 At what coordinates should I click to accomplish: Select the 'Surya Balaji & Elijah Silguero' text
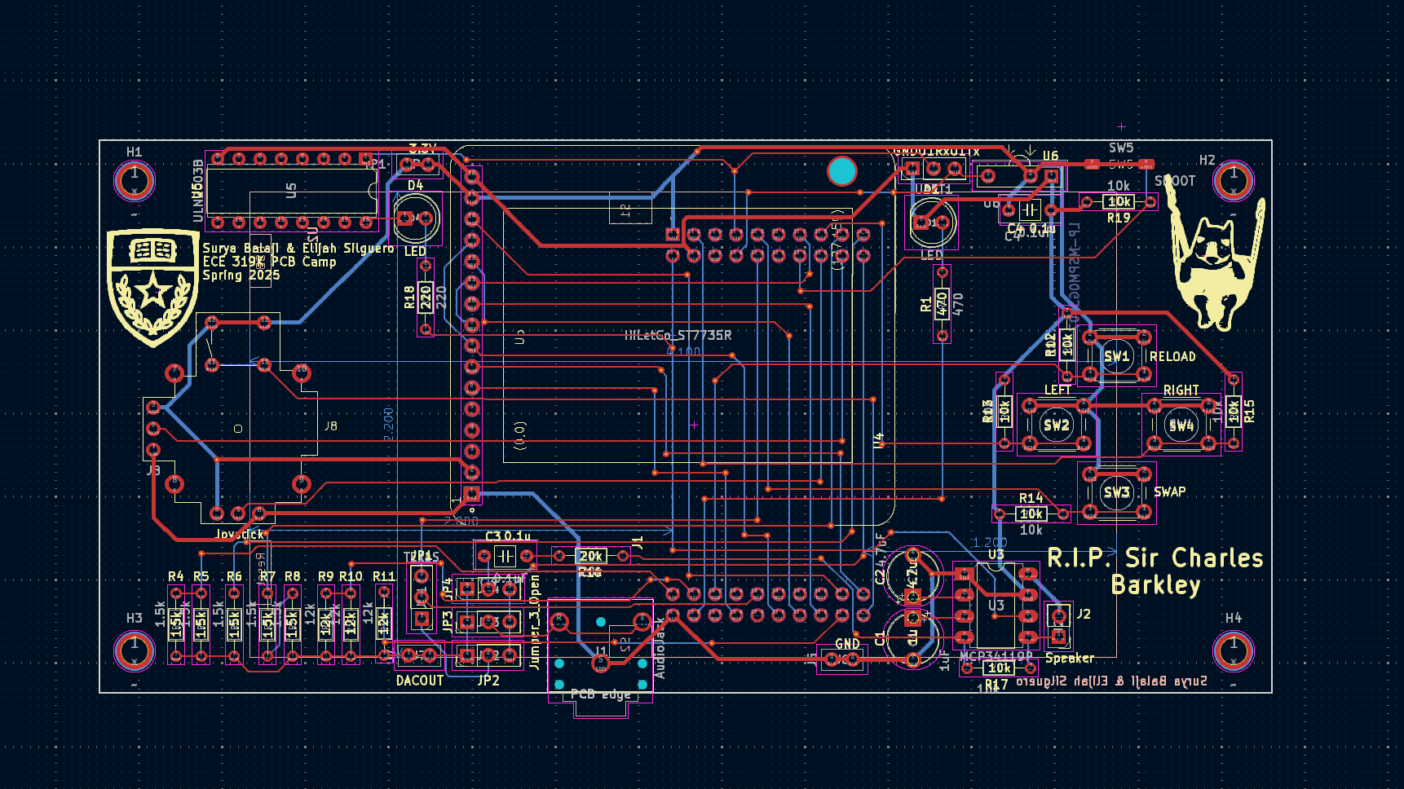click(x=298, y=248)
